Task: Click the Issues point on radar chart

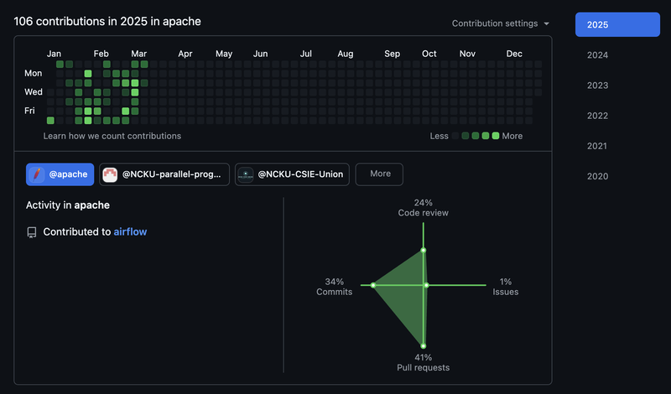Action: click(426, 285)
